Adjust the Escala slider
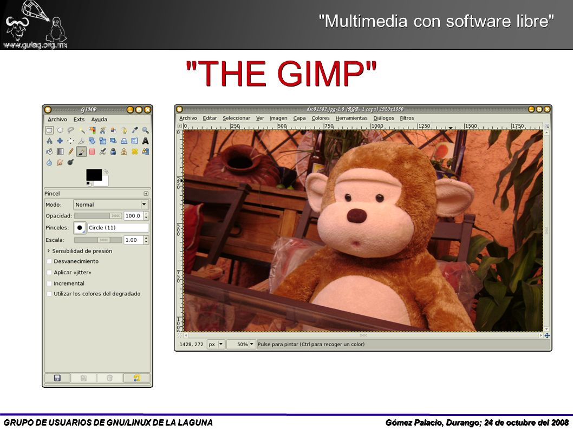 tap(98, 240)
